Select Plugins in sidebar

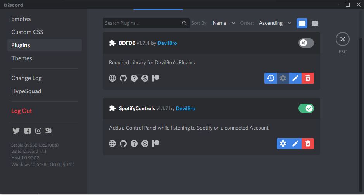tap(45, 45)
